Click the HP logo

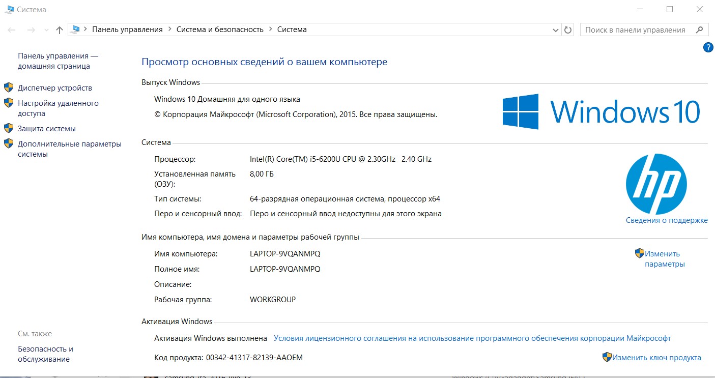click(656, 184)
